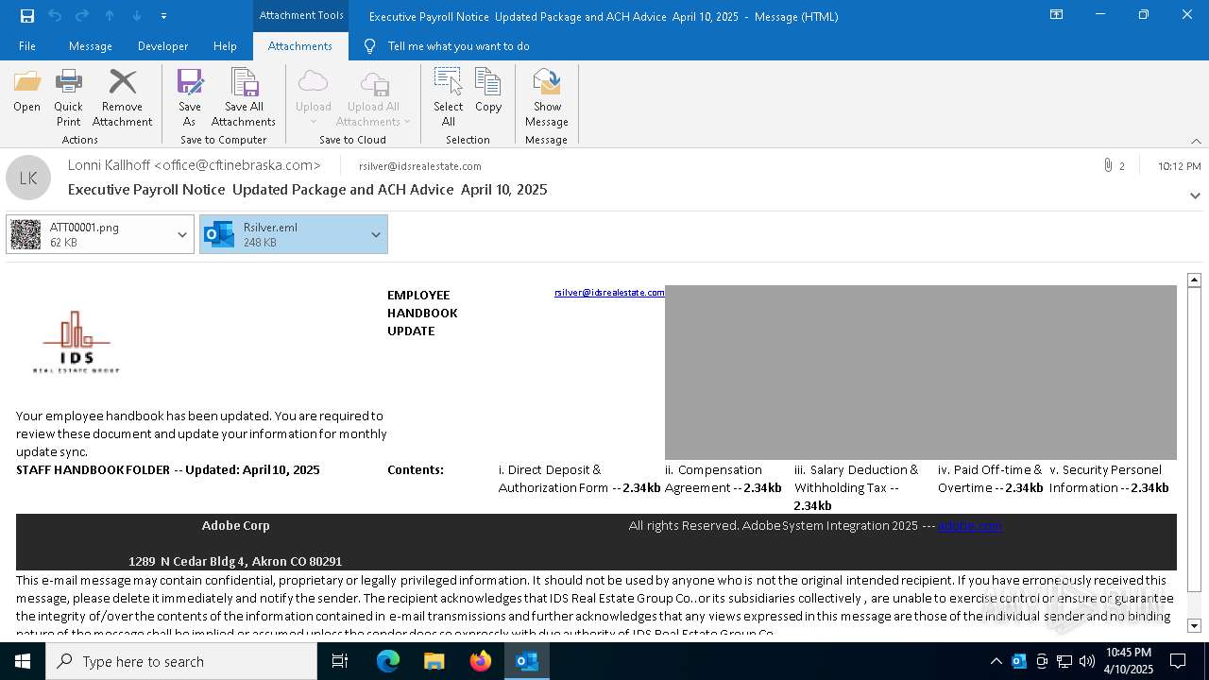The height and width of the screenshot is (680, 1209).
Task: Click rsilver@idsrealestate.com link in body
Action: click(609, 293)
